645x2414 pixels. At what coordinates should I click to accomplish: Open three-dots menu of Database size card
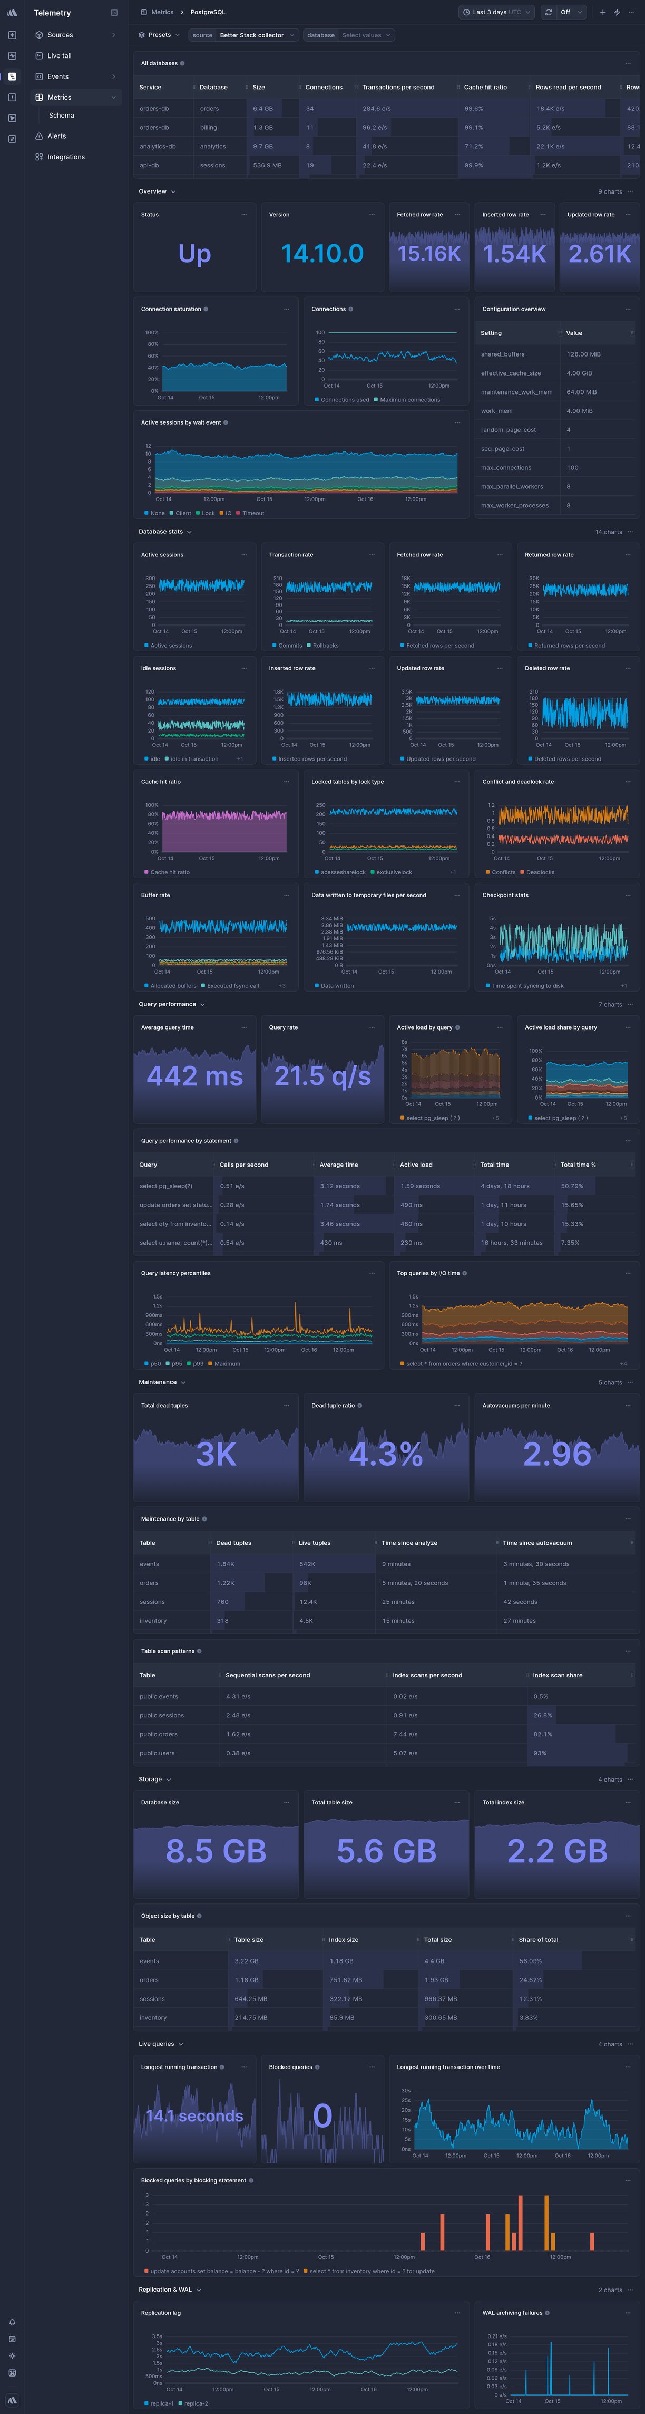pyautogui.click(x=287, y=1802)
